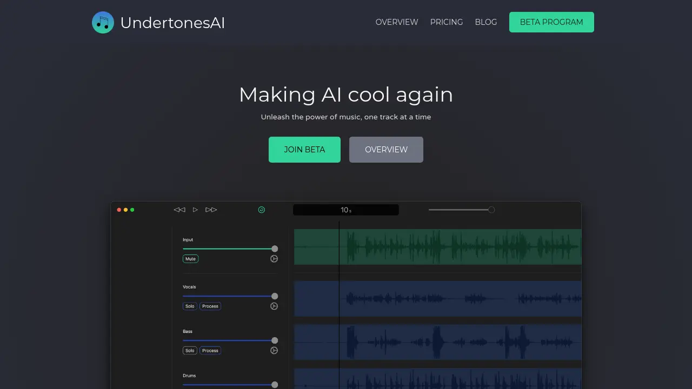Screen dimensions: 692x389
Task: Click the Input track label
Action: pyautogui.click(x=188, y=240)
